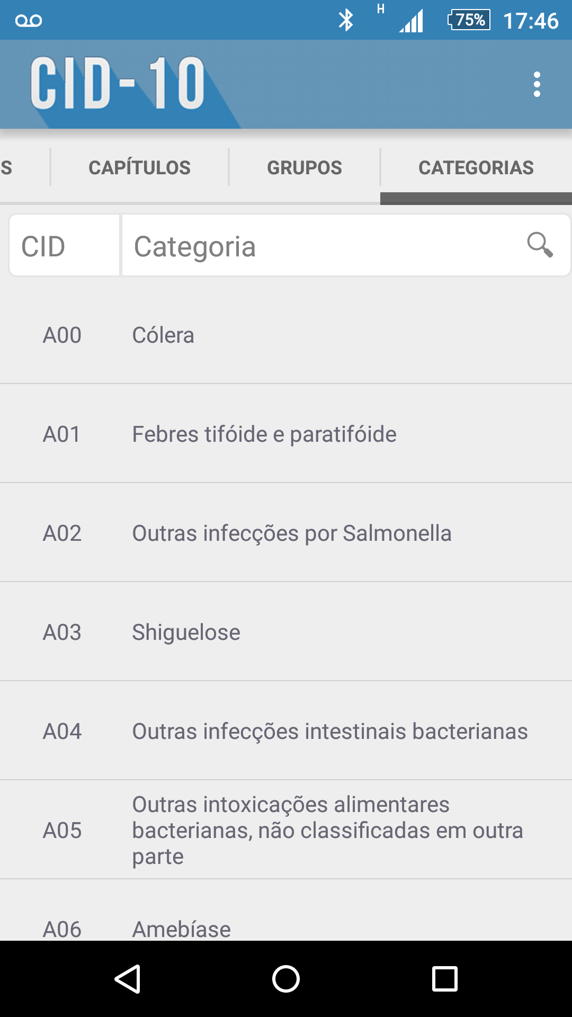Focus the CID code input field

click(65, 246)
